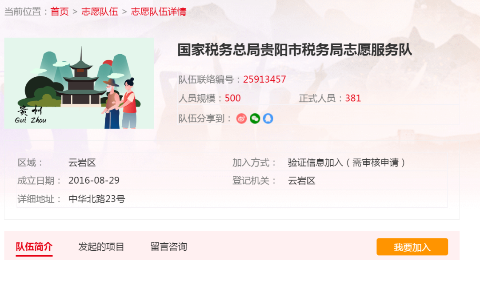Switch to the 队伍简介 tab
Viewport: 480px width, 285px height.
34,246
